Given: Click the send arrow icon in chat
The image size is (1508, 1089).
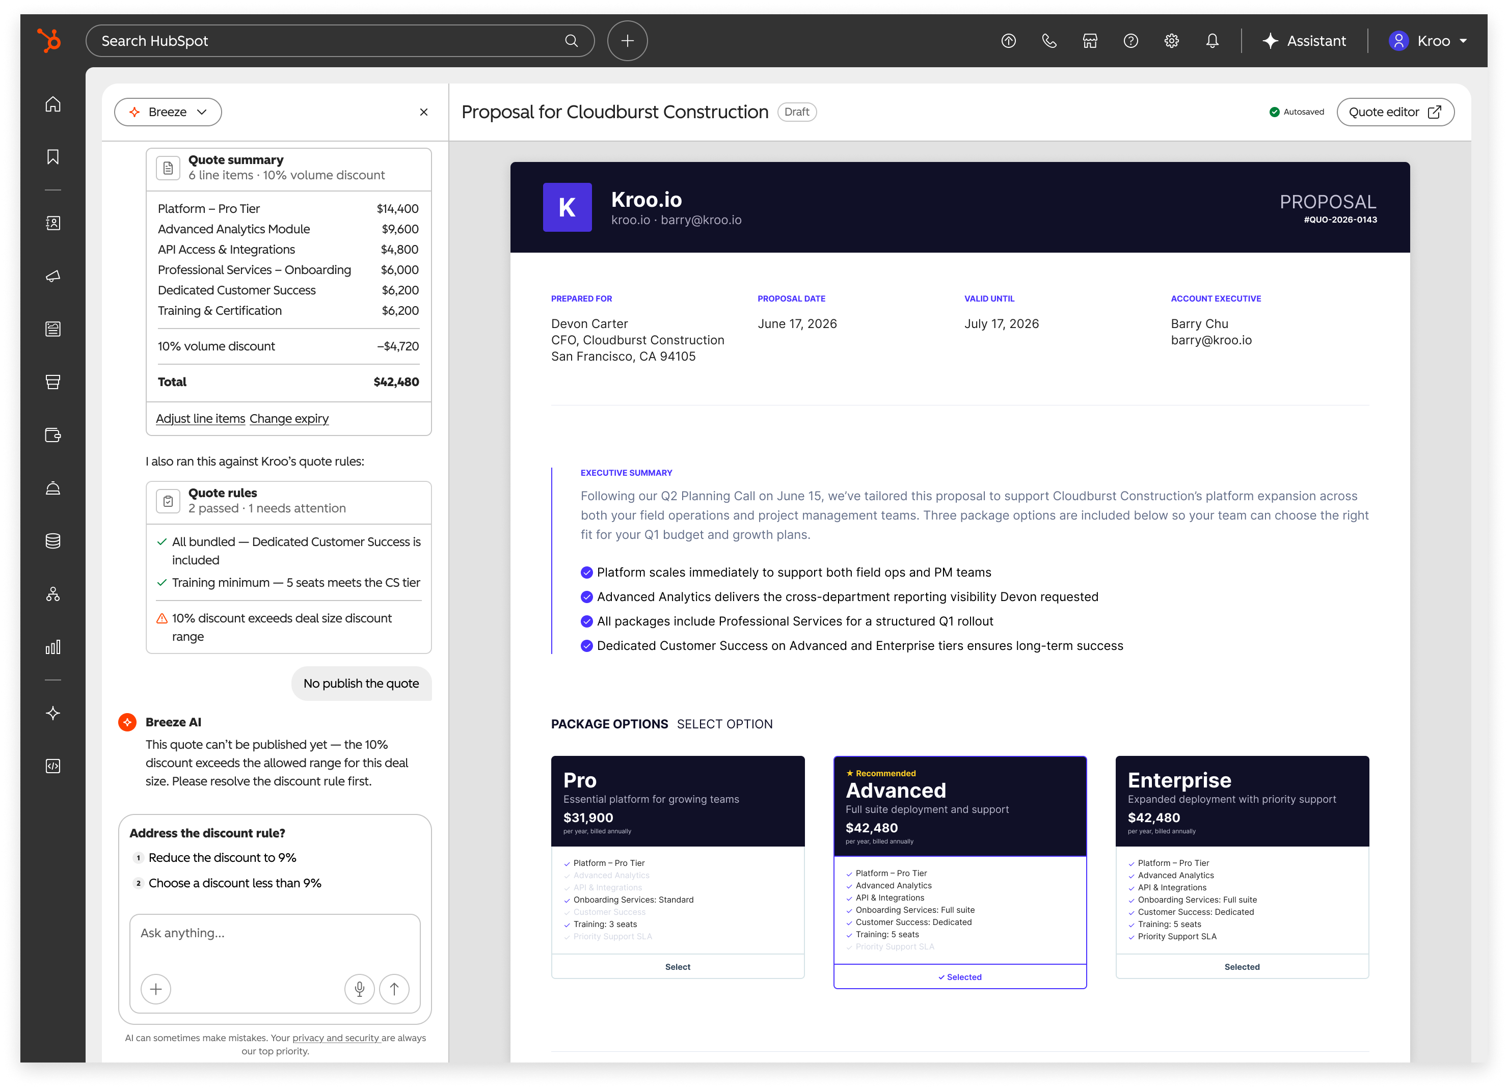Looking at the screenshot, I should coord(394,989).
